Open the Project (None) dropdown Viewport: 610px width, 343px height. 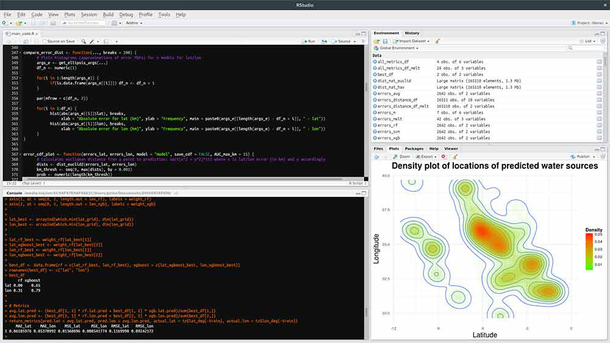589,23
